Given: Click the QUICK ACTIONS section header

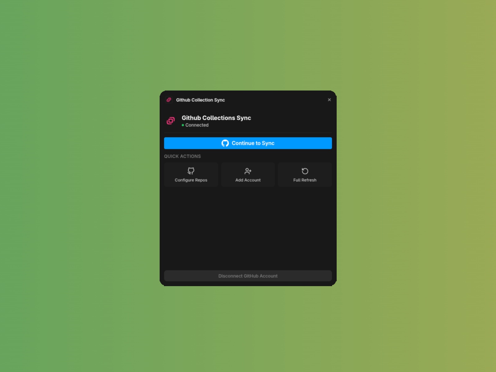Looking at the screenshot, I should pyautogui.click(x=182, y=156).
